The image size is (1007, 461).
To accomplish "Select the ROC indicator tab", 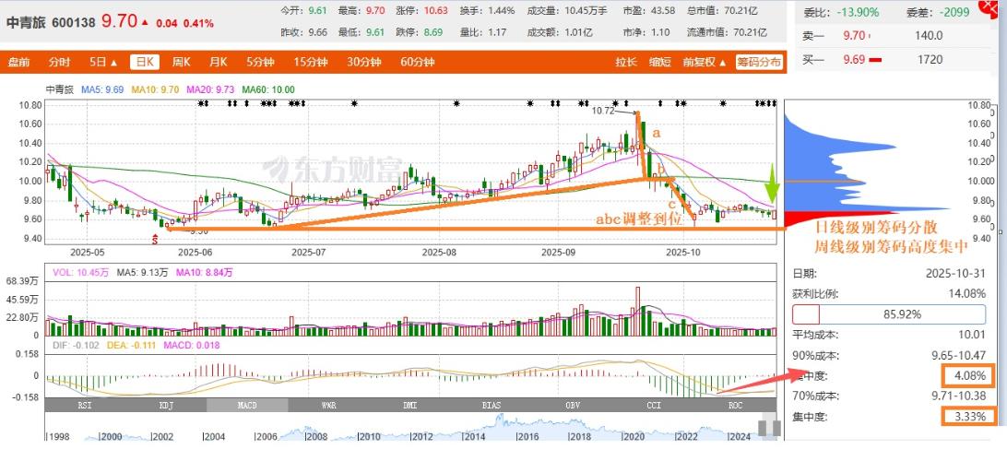I will (735, 405).
